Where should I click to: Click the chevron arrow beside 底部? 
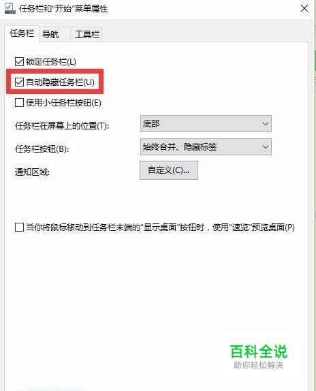[266, 124]
